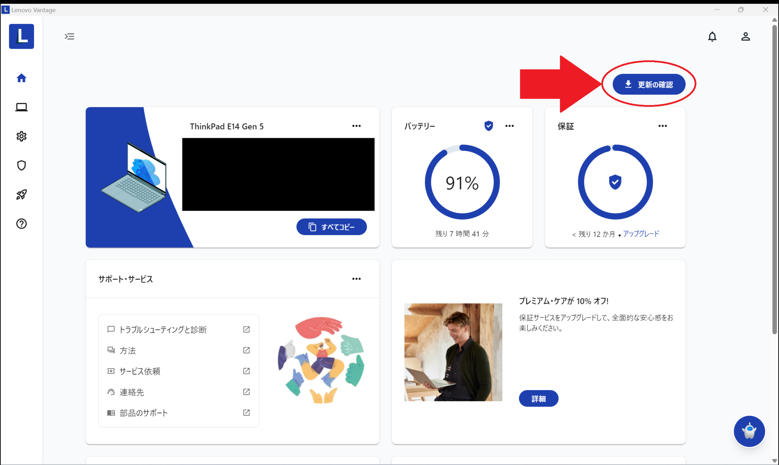Open ThinkPad E14 Gen 5 card options
The image size is (779, 465).
357,126
